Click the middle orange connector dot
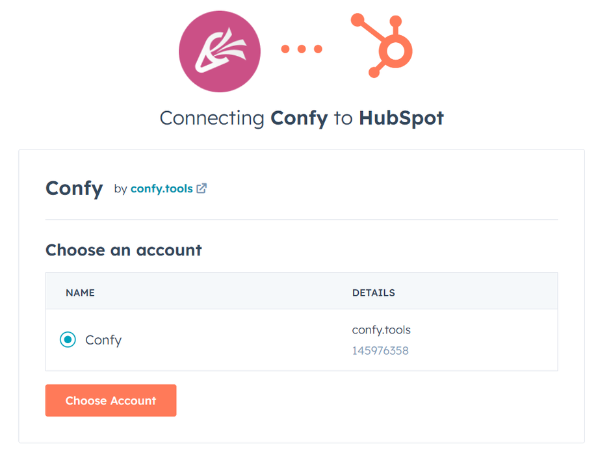Image resolution: width=598 pixels, height=466 pixels. (x=302, y=49)
